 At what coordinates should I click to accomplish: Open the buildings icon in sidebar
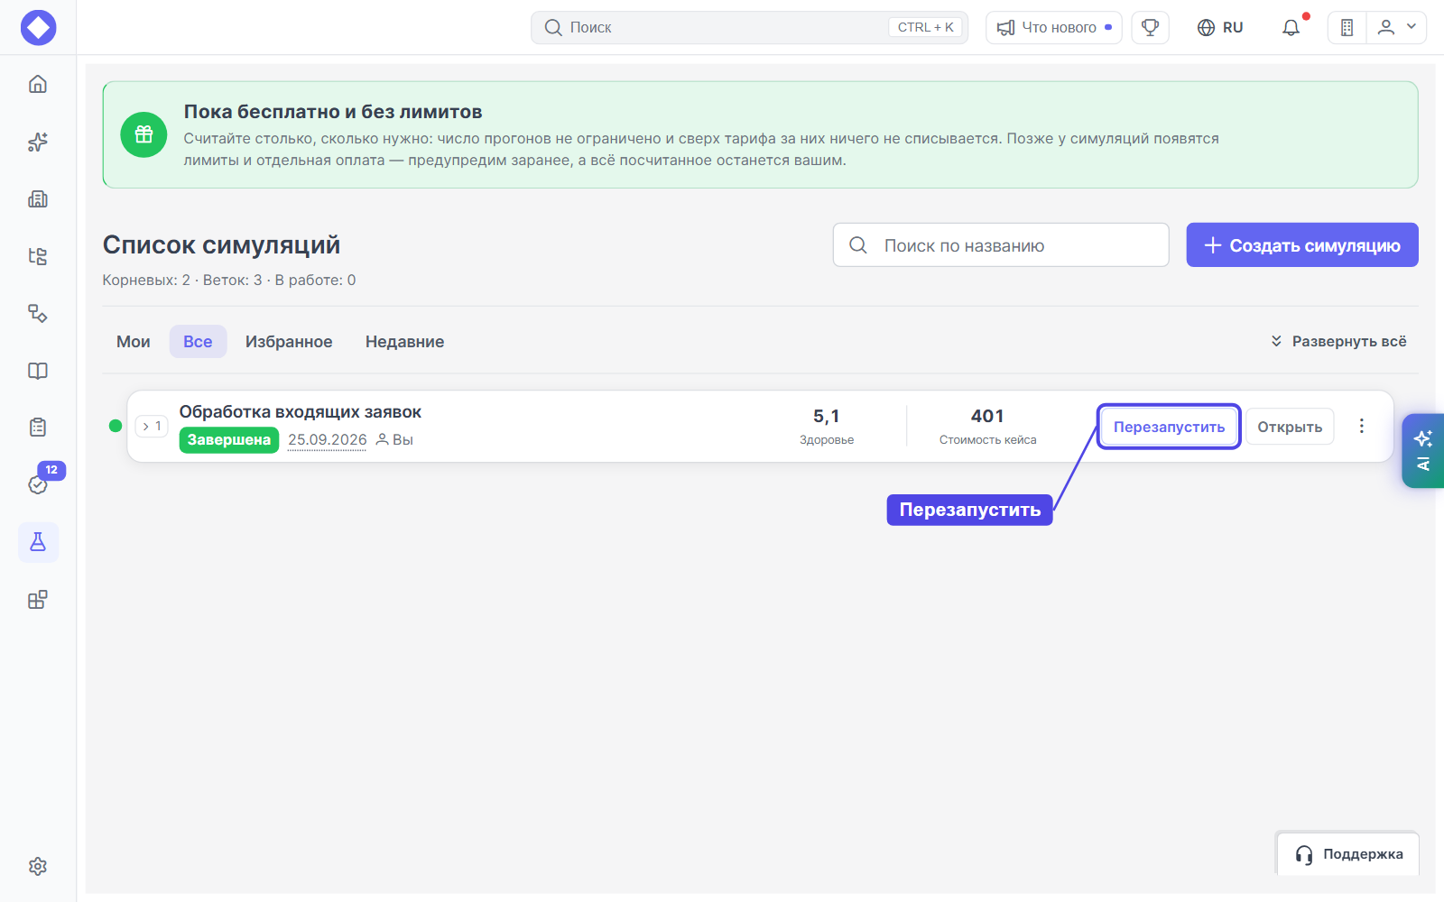(38, 198)
